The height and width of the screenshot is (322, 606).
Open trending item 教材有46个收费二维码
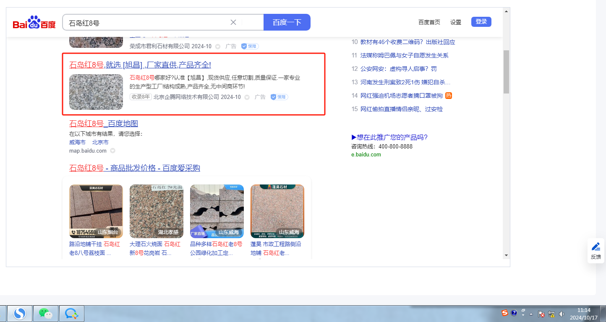[x=408, y=42]
